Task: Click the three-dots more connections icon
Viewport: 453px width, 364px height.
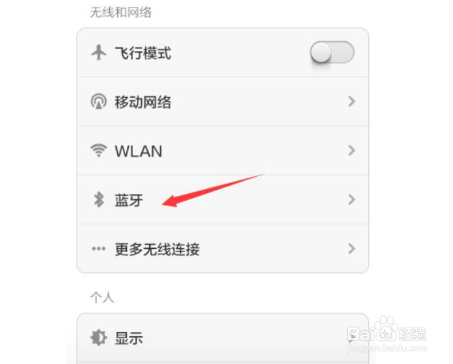Action: tap(98, 249)
